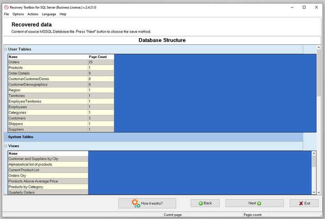The height and width of the screenshot is (219, 325).
Task: Select the Orders table row
Action: pos(61,62)
